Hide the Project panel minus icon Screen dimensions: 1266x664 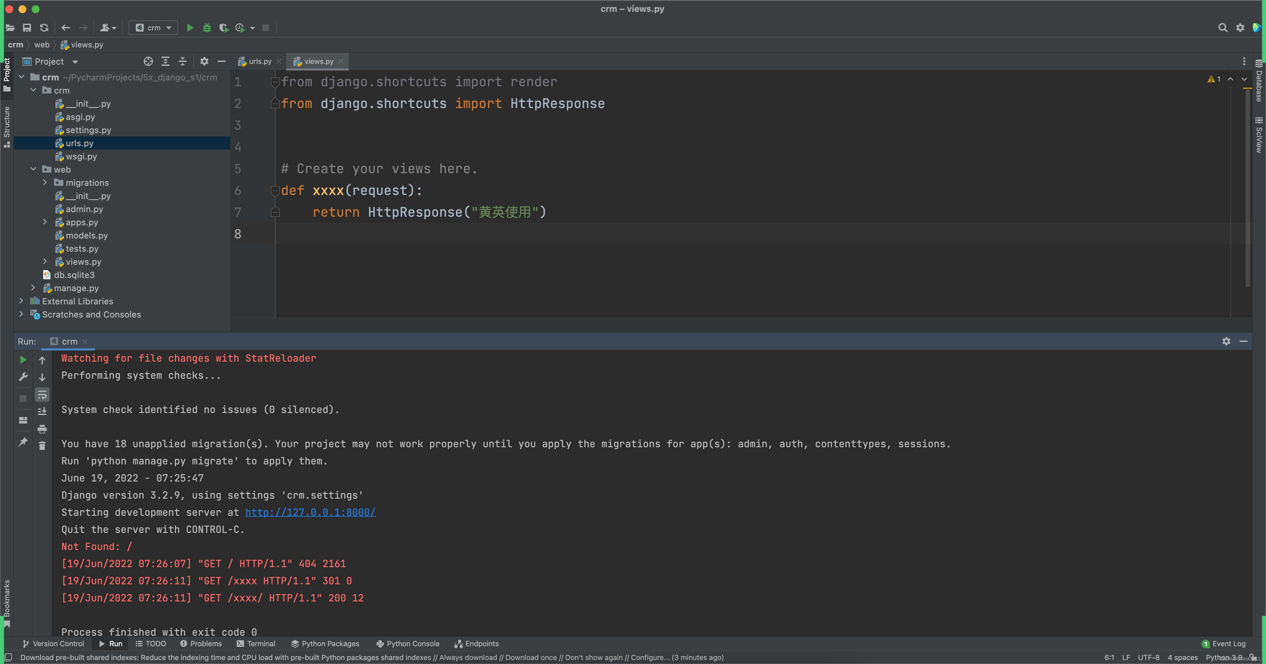pyautogui.click(x=222, y=61)
